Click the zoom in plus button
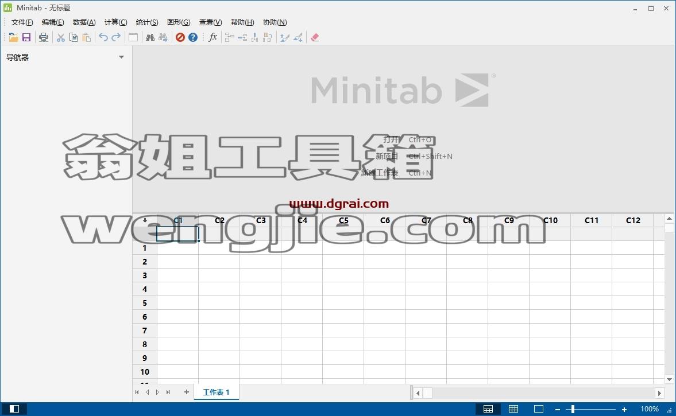Viewport: 676px width, 416px height. tap(624, 409)
